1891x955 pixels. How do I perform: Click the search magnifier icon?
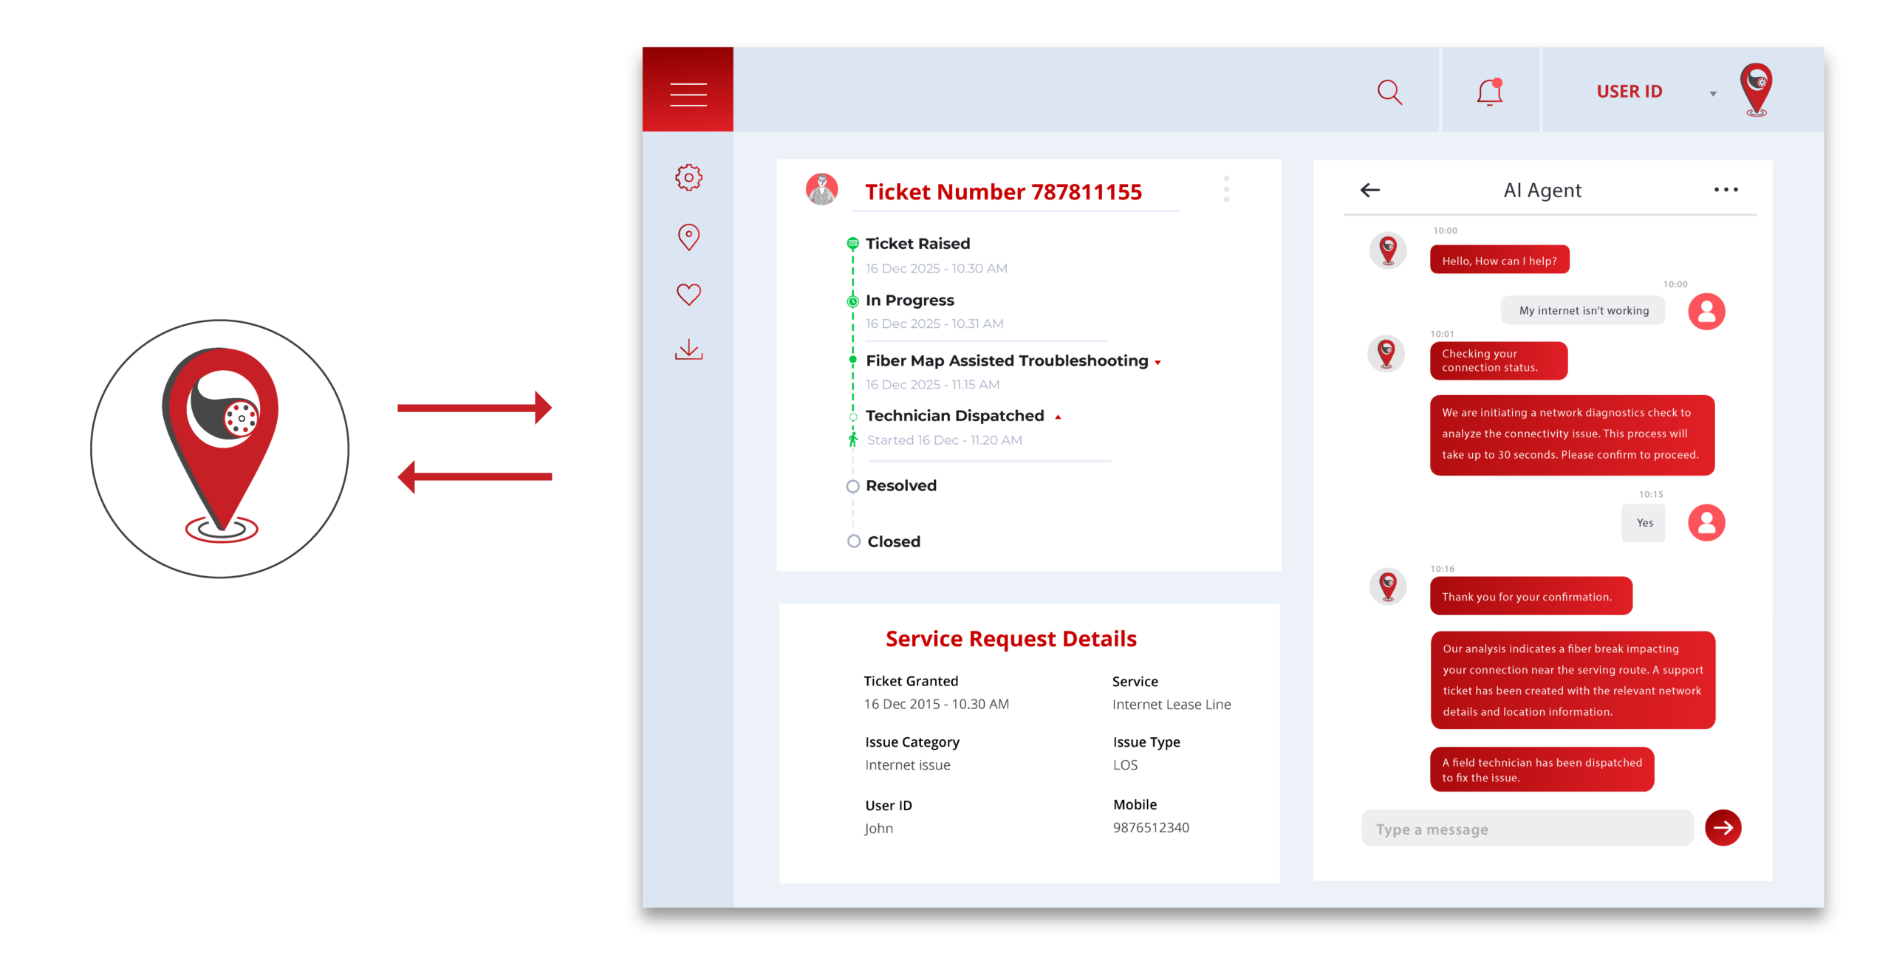coord(1389,92)
